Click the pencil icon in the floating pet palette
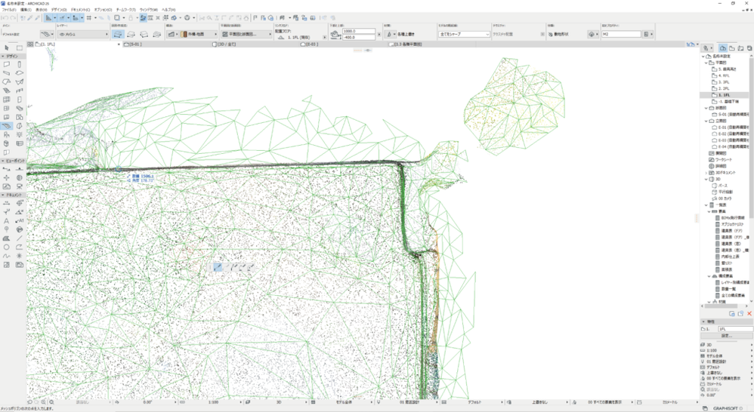 pyautogui.click(x=218, y=267)
